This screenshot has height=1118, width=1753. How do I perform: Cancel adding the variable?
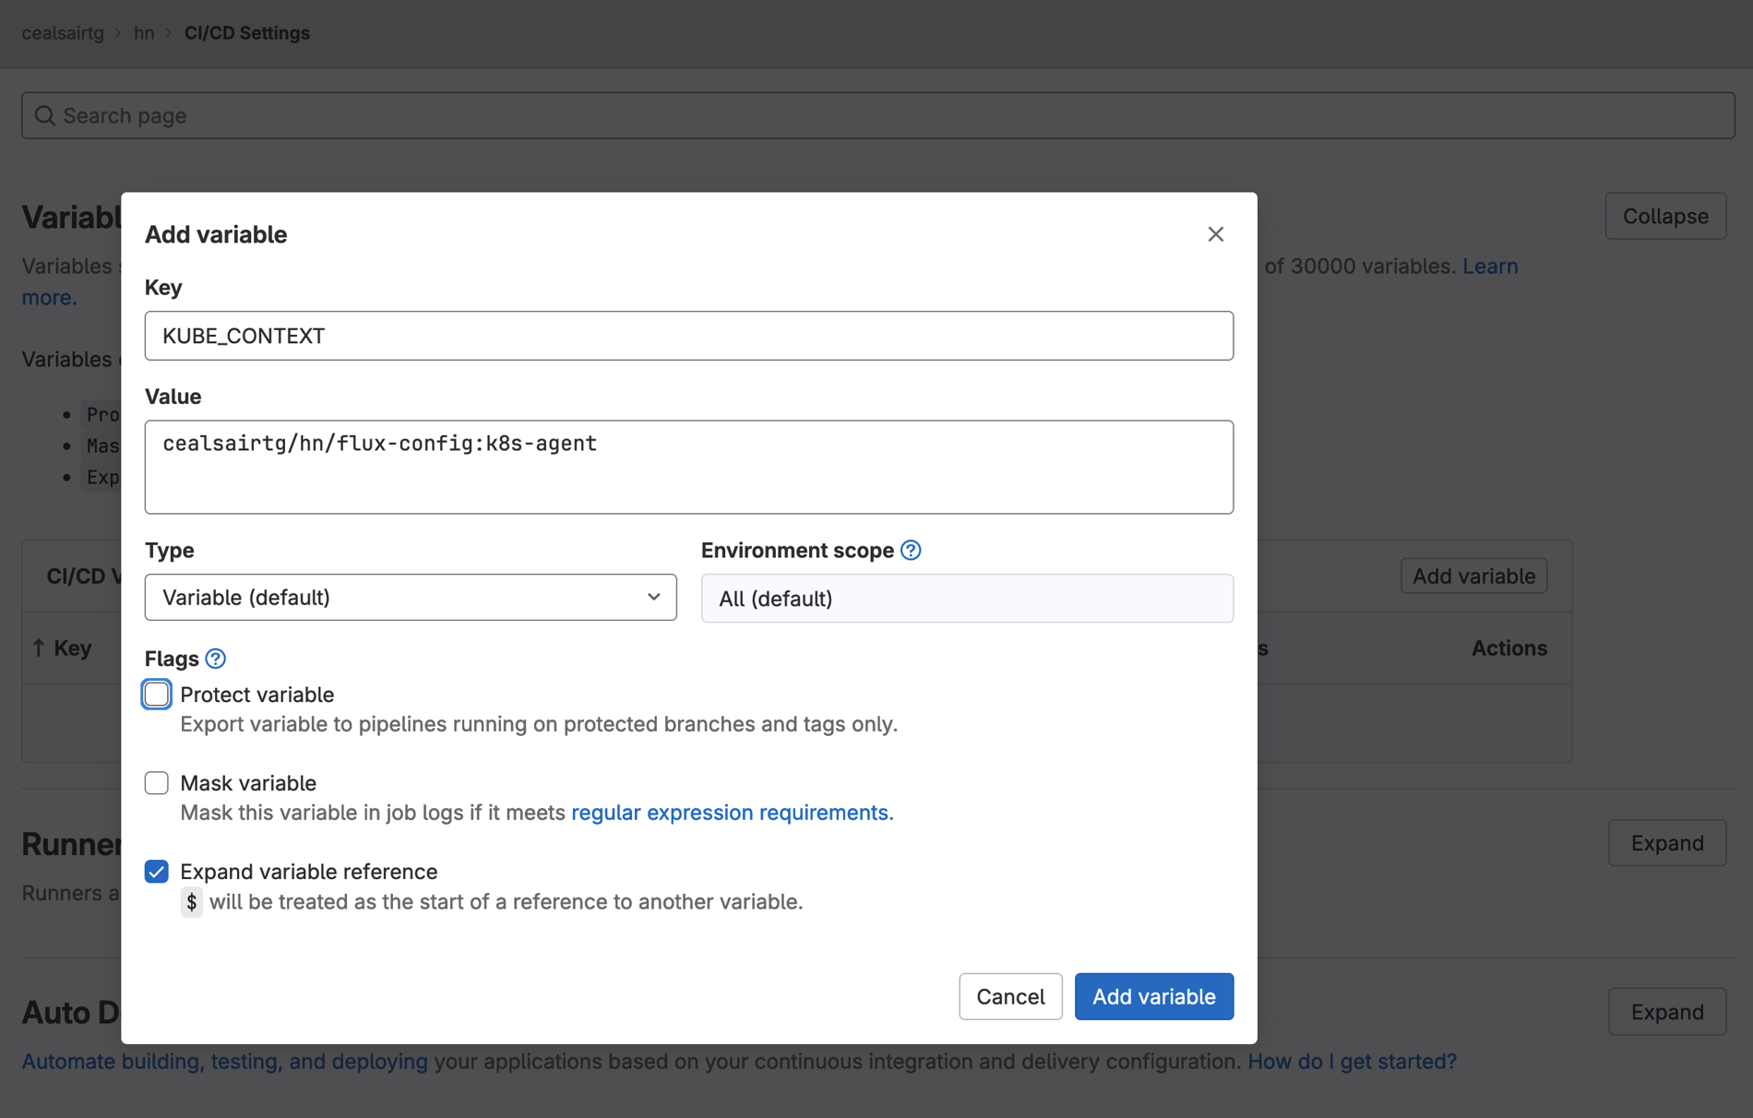[1010, 996]
